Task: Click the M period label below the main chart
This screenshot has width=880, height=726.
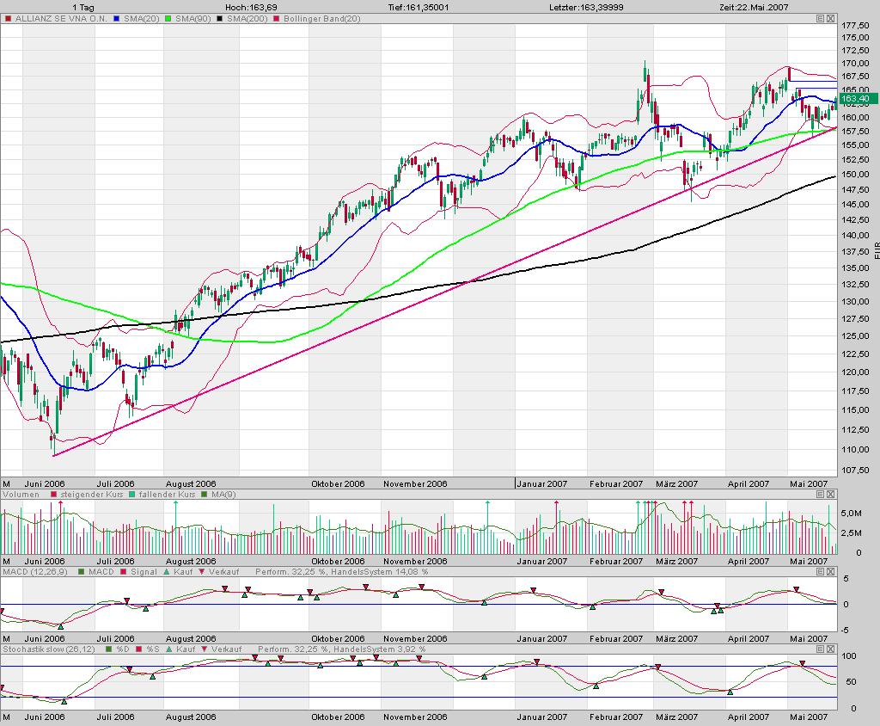Action: point(7,483)
